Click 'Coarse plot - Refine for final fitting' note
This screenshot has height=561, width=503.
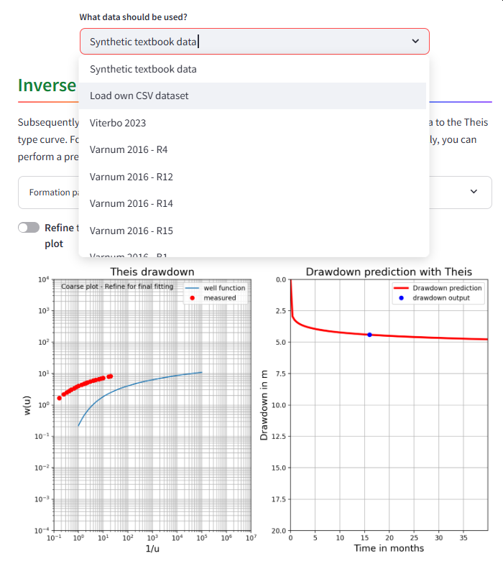pyautogui.click(x=117, y=287)
